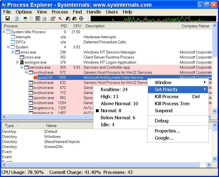219x177 pixels.
Task: Sort by the PID column header
Action: (x=63, y=26)
